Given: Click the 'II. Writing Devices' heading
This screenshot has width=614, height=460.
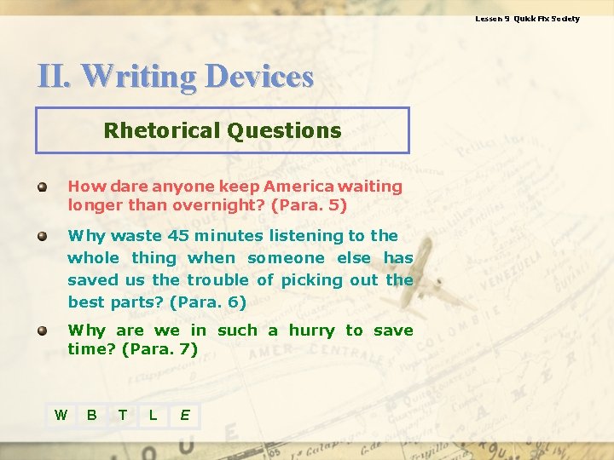Looking at the screenshot, I should click(x=176, y=77).
